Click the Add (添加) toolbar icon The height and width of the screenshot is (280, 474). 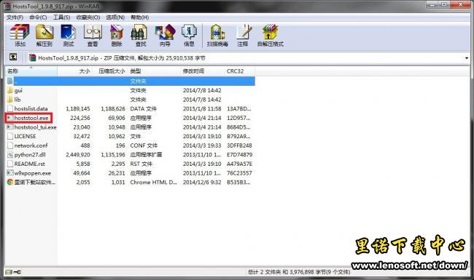[20, 35]
